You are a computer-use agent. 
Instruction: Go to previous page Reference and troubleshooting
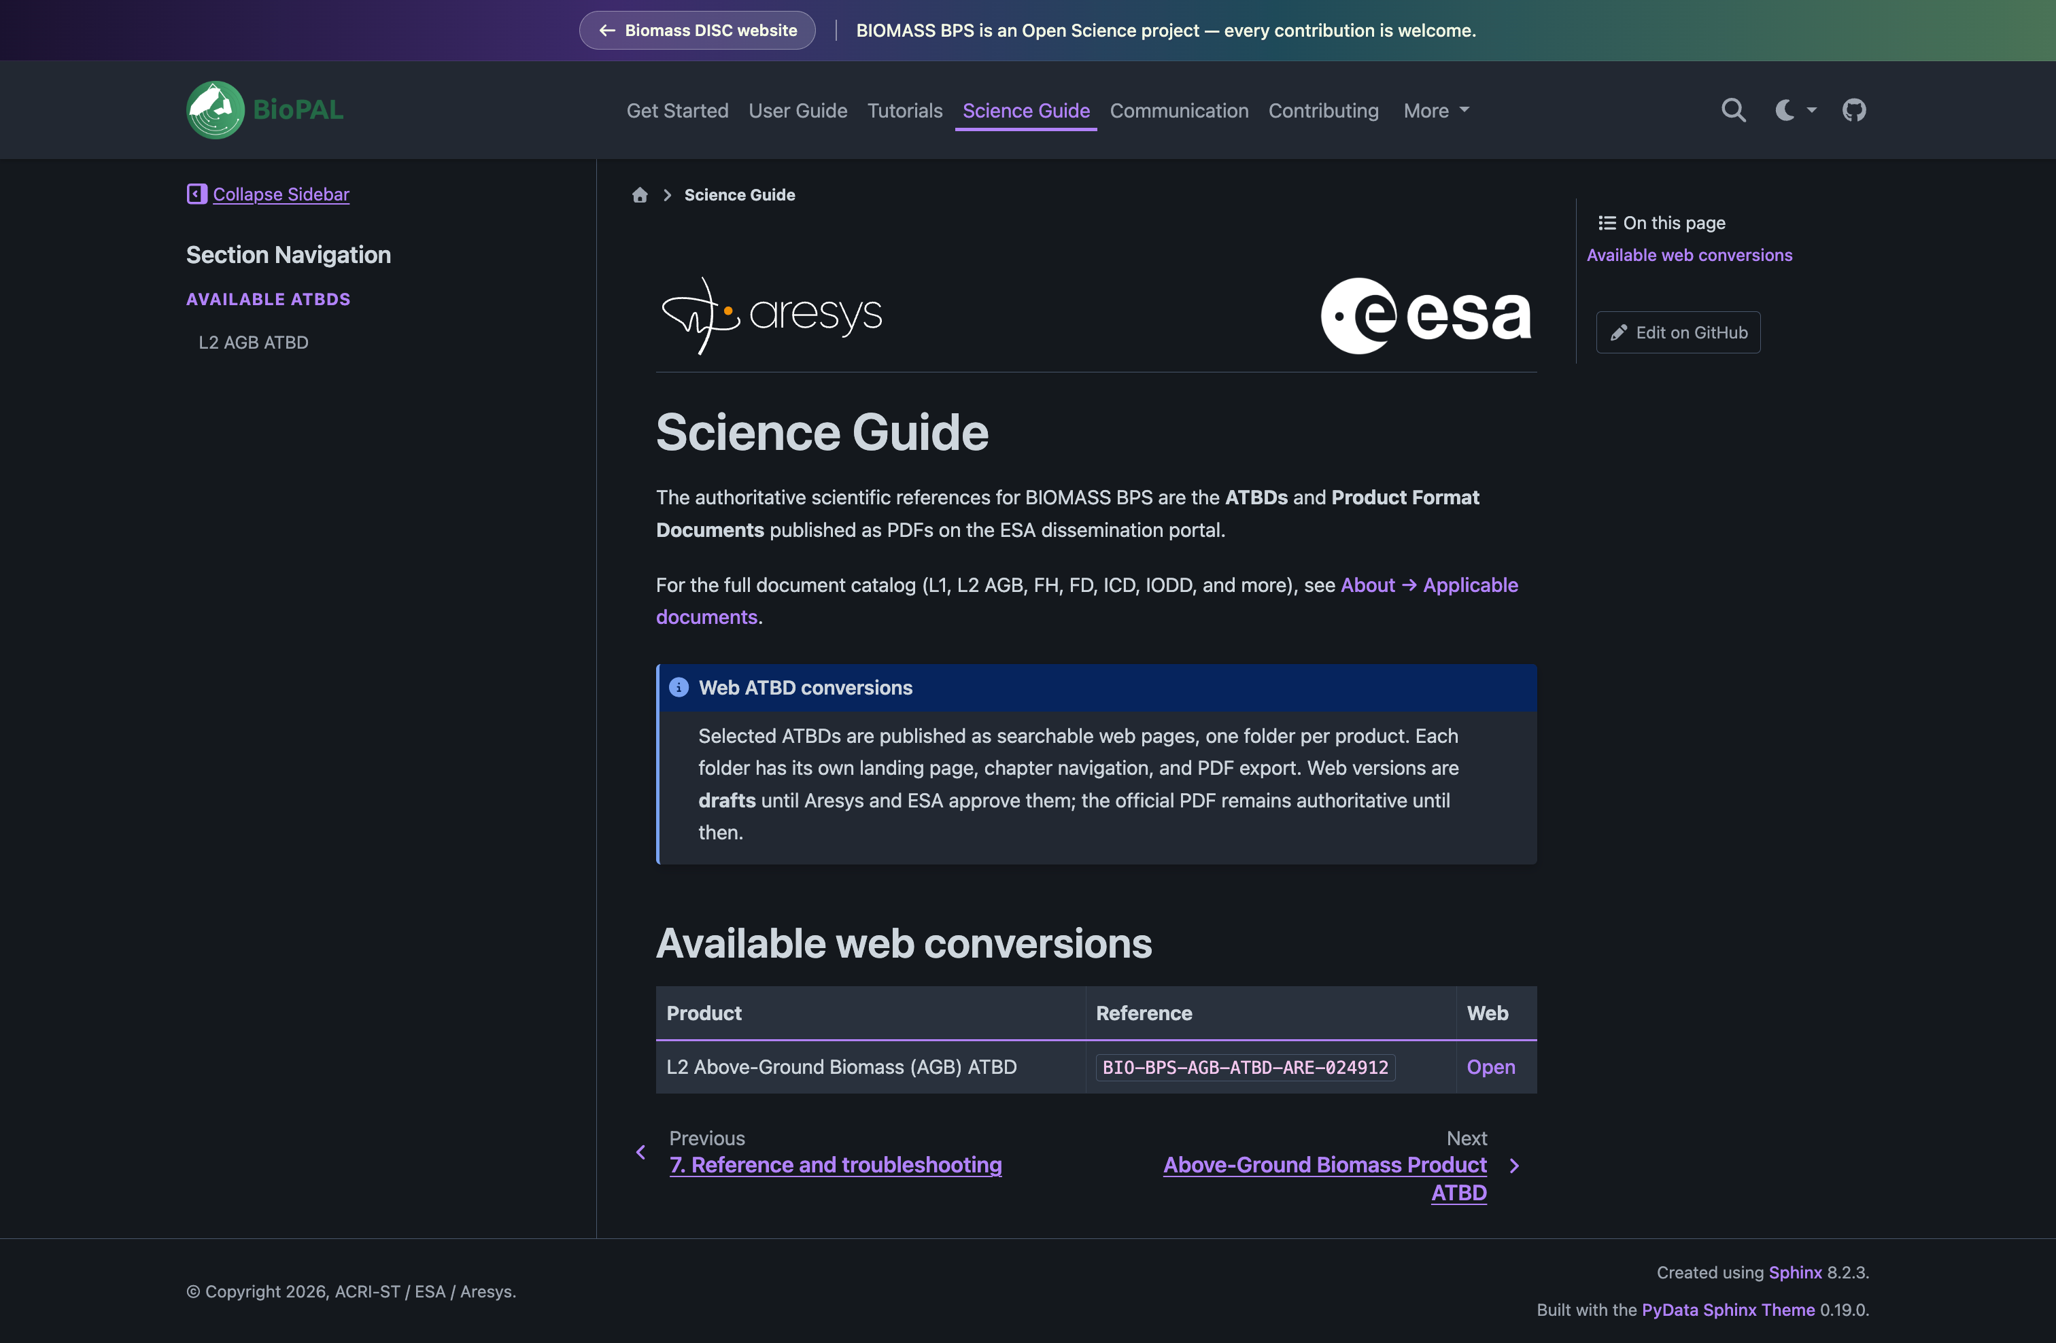[x=836, y=1165]
